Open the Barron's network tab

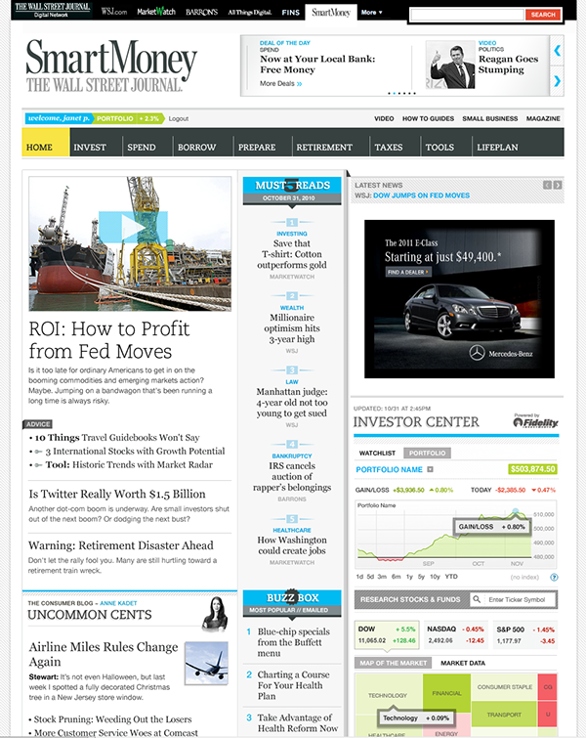coord(201,13)
